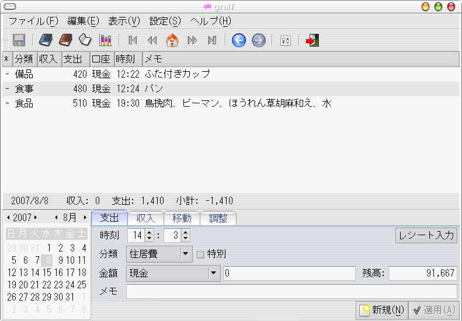Image resolution: width=462 pixels, height=321 pixels.
Task: Open the blue book icon in toolbar
Action: [x=46, y=40]
